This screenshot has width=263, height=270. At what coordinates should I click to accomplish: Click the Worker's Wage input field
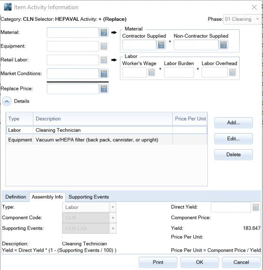click(135, 73)
